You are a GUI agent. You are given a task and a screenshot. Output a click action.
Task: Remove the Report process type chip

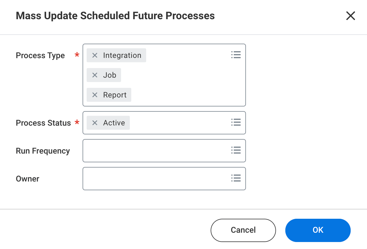click(95, 95)
